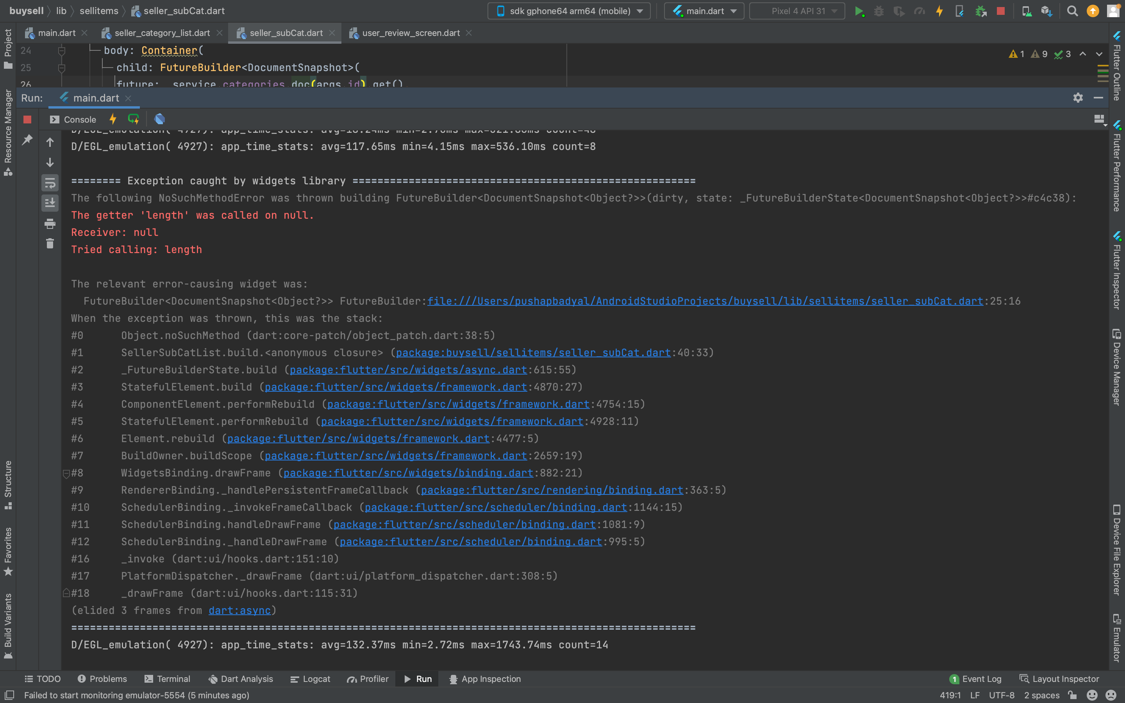Stop the app with red square in top toolbar
1125x703 pixels.
pyautogui.click(x=1001, y=11)
